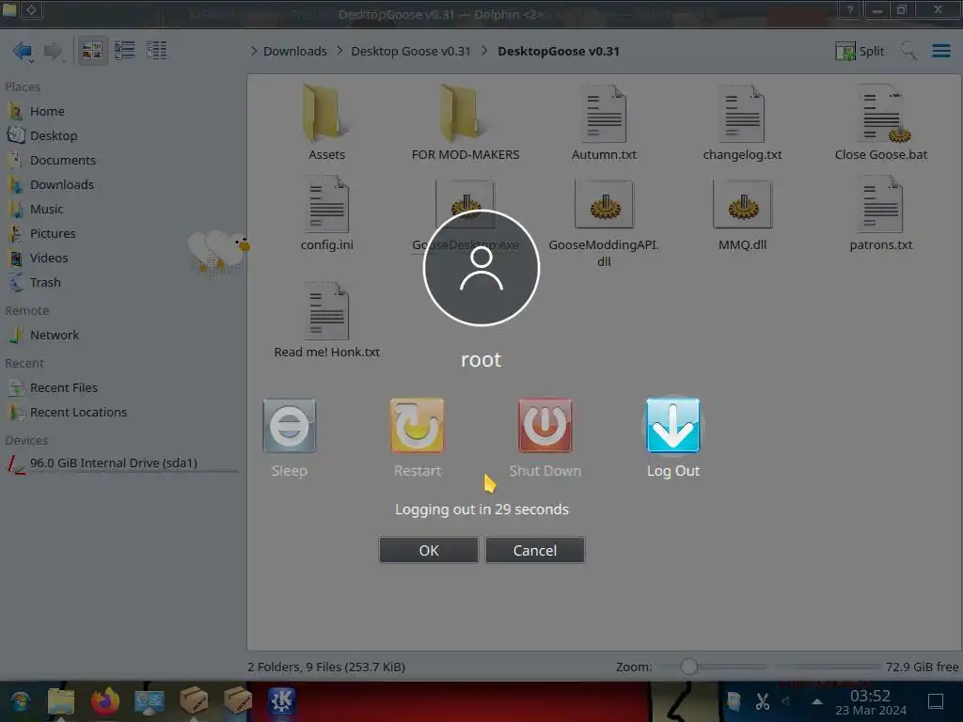Click the volume tray icon
This screenshot has height=722, width=963.
pyautogui.click(x=785, y=701)
